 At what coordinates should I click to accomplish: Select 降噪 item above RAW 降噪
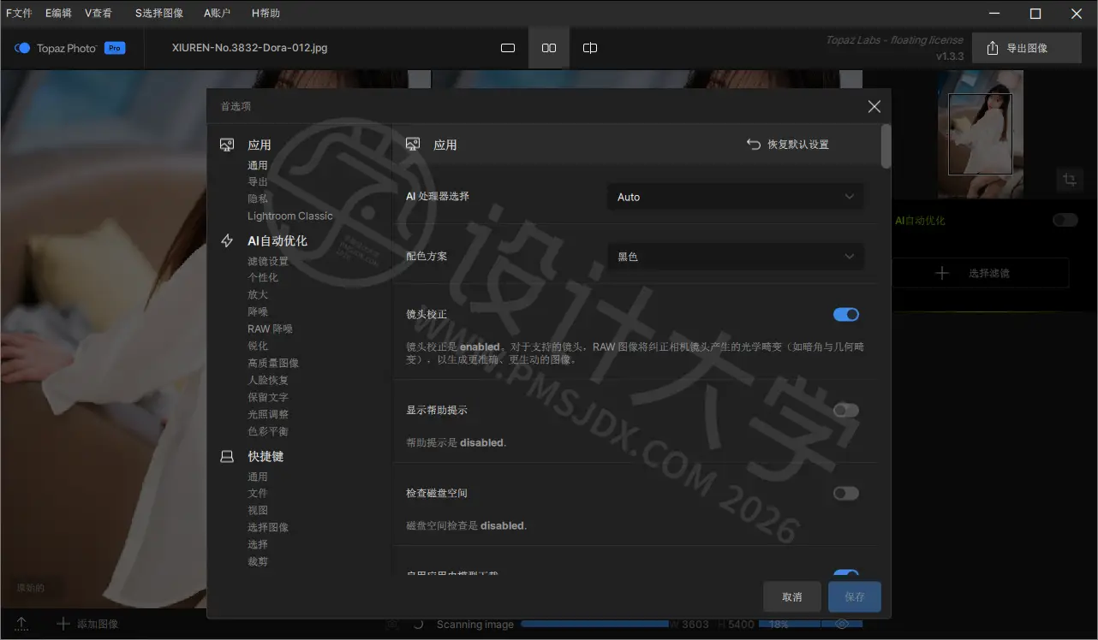[258, 311]
